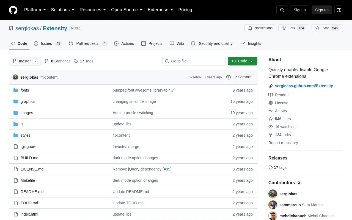Image resolution: width=352 pixels, height=220 pixels.
Task: Switch to the Actions tab
Action: 124,43
